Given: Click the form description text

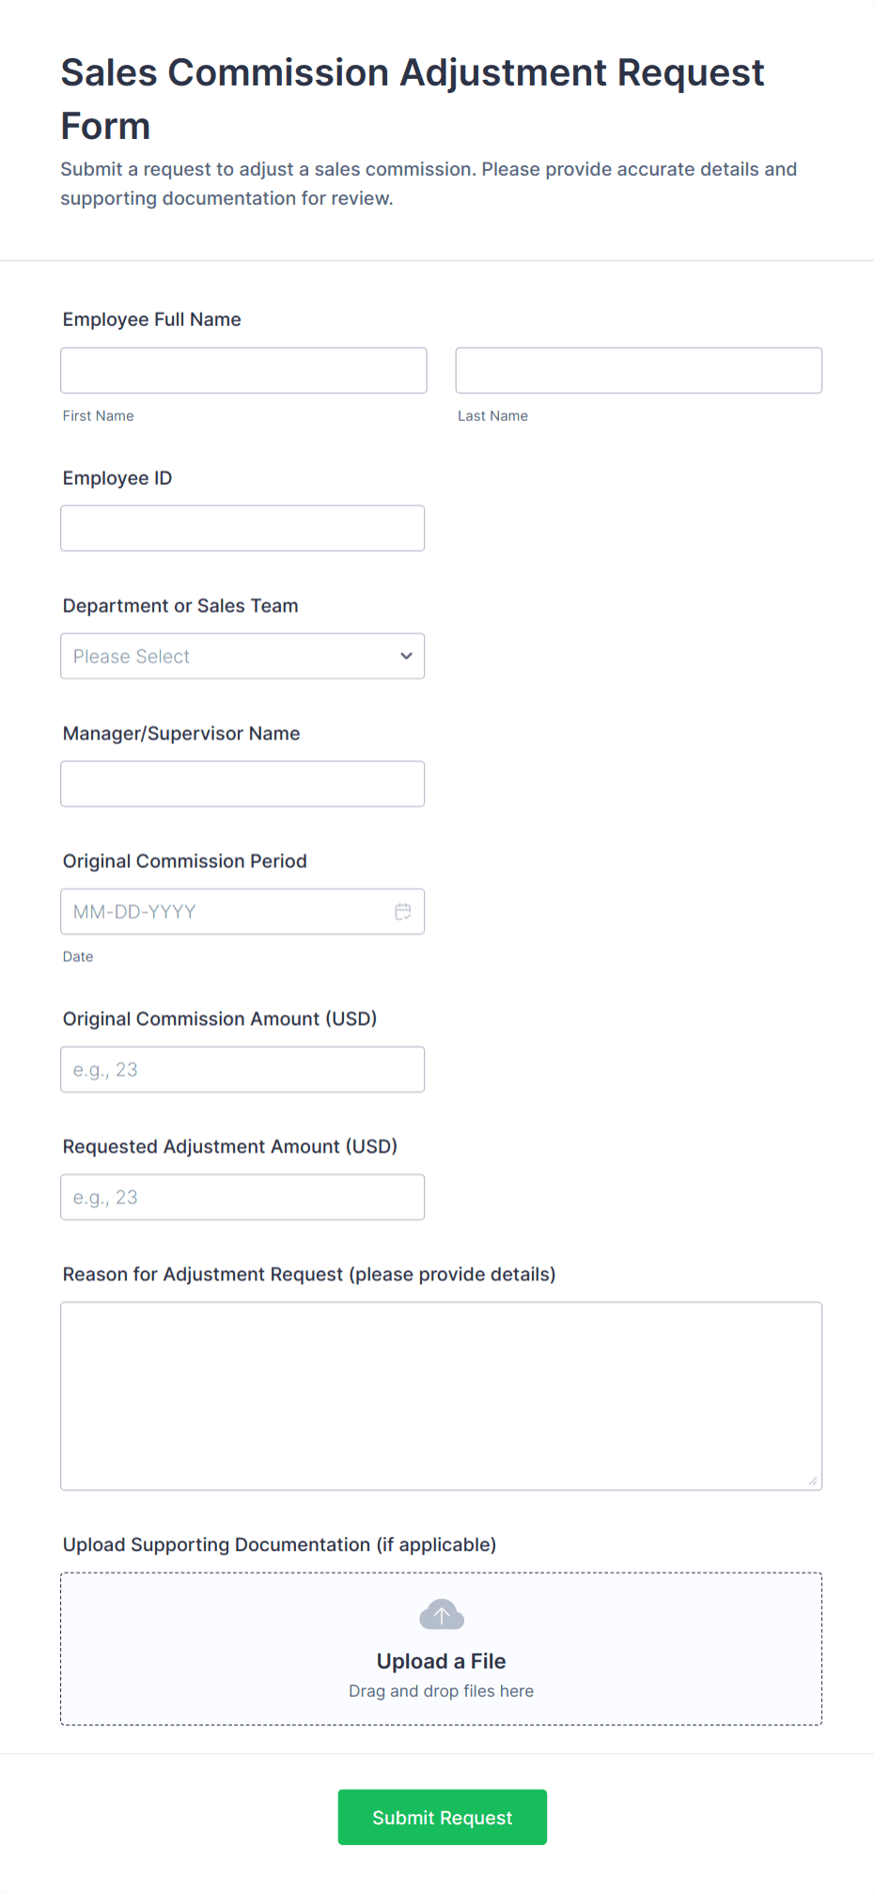Looking at the screenshot, I should [x=429, y=183].
